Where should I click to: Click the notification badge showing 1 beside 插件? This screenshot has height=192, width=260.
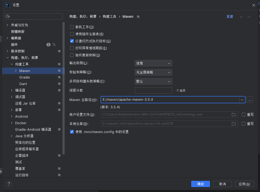[48, 44]
